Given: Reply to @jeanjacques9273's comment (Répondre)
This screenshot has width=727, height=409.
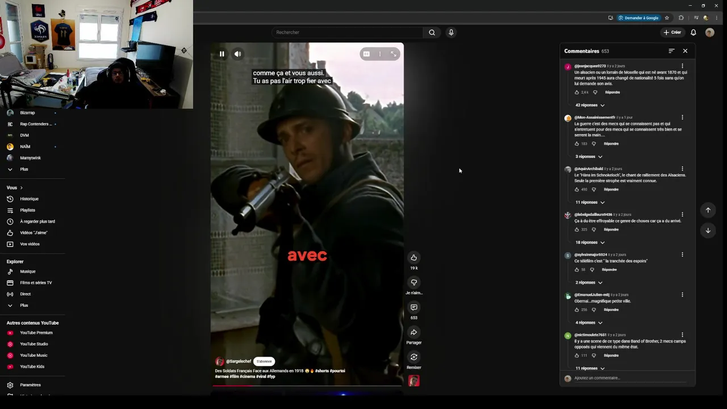Looking at the screenshot, I should [612, 92].
